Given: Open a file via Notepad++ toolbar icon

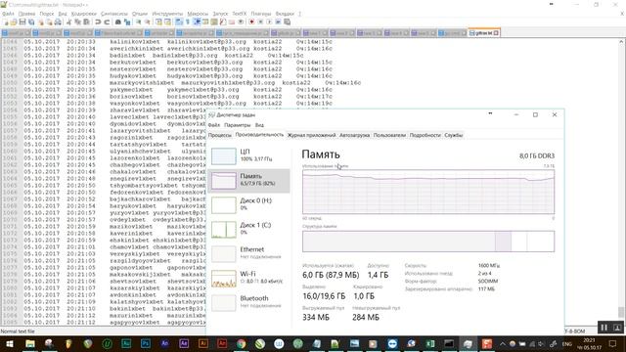Looking at the screenshot, I should (14, 22).
